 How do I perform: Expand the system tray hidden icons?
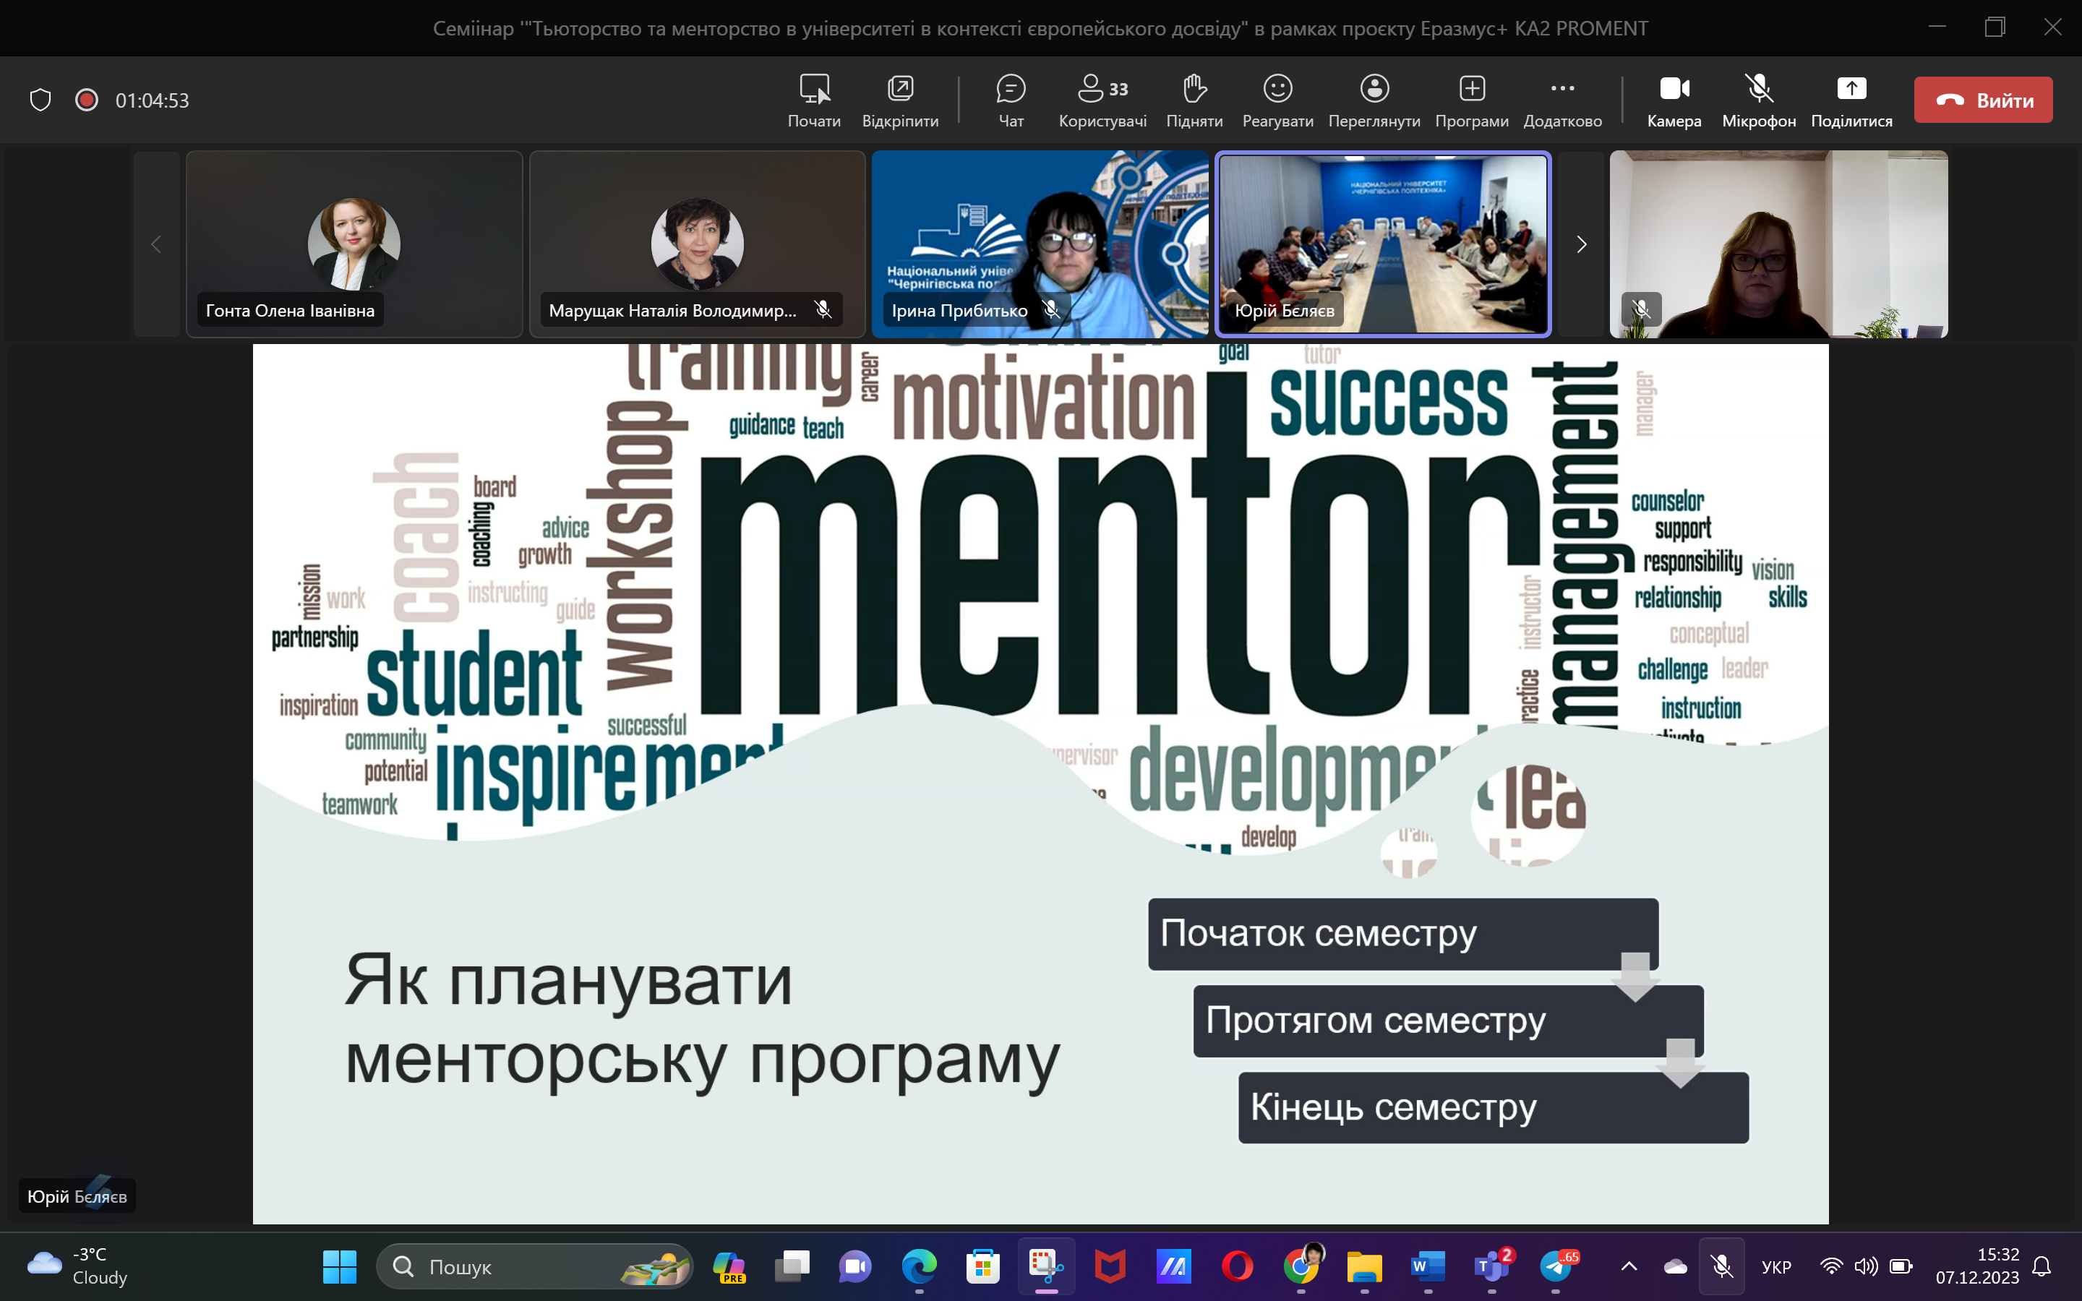pos(1629,1266)
